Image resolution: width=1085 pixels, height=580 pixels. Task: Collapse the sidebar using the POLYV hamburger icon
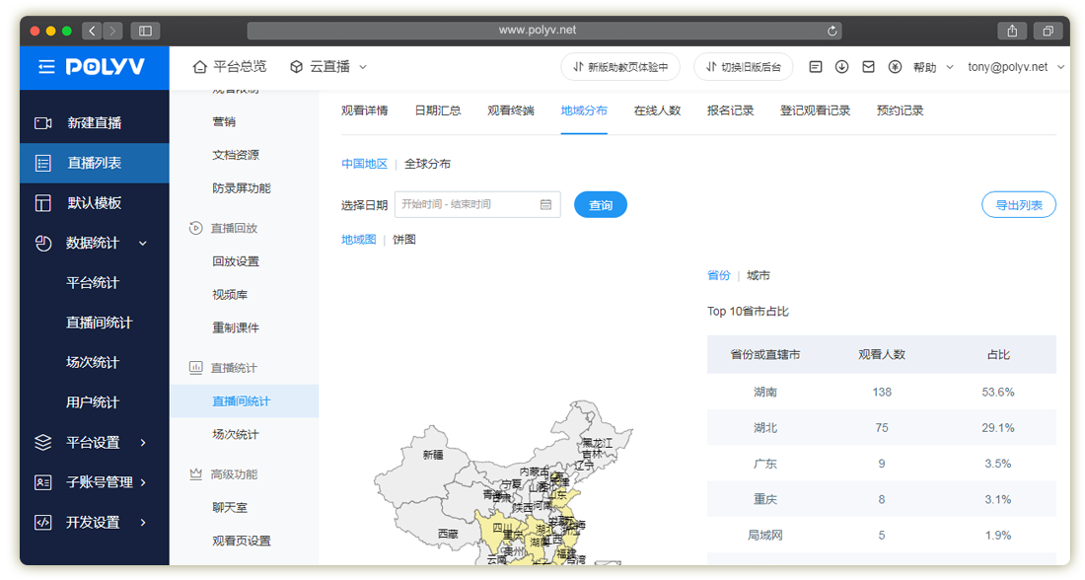coord(46,67)
